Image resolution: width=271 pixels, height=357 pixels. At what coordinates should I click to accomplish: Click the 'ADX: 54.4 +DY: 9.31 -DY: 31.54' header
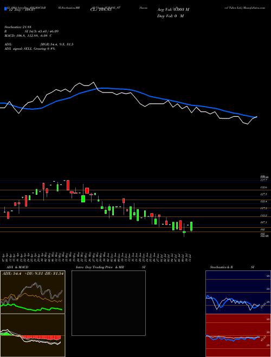click(33, 273)
